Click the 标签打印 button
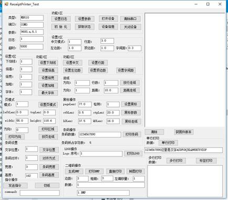This screenshot has height=200, width=228. (206, 161)
